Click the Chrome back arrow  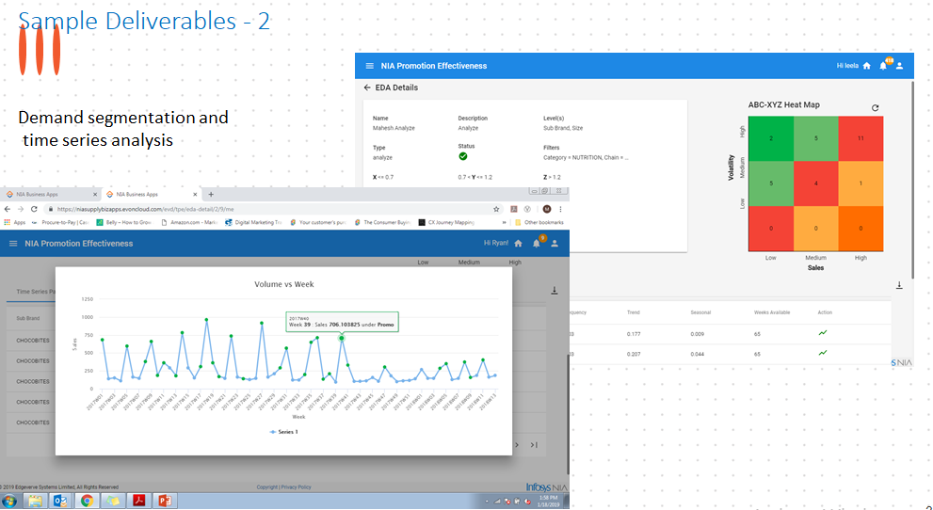tap(8, 209)
